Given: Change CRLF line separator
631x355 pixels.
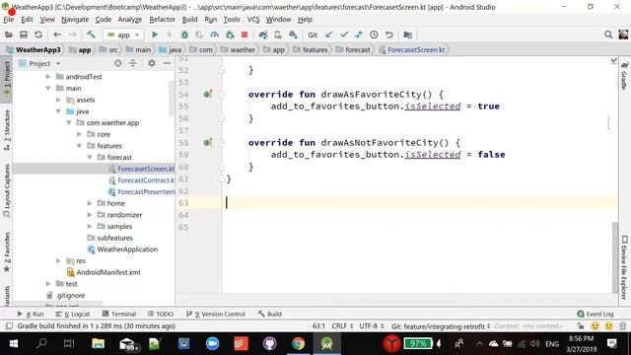Looking at the screenshot, I should tap(342, 326).
